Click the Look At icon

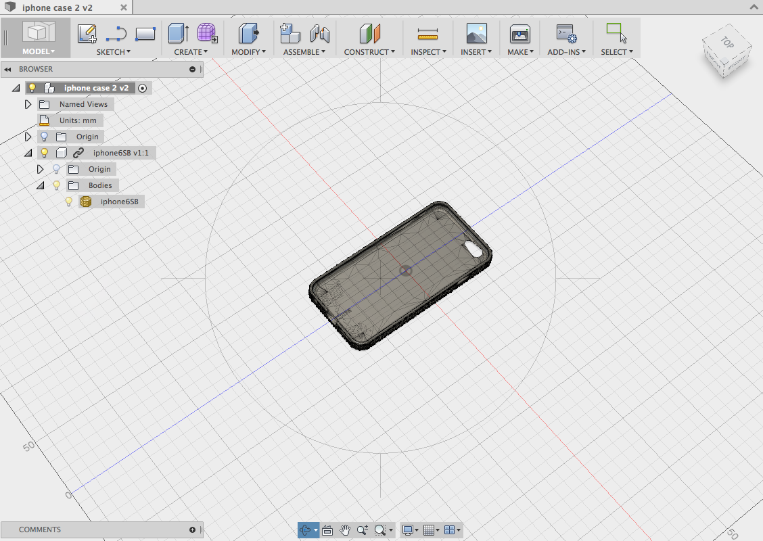(x=327, y=530)
